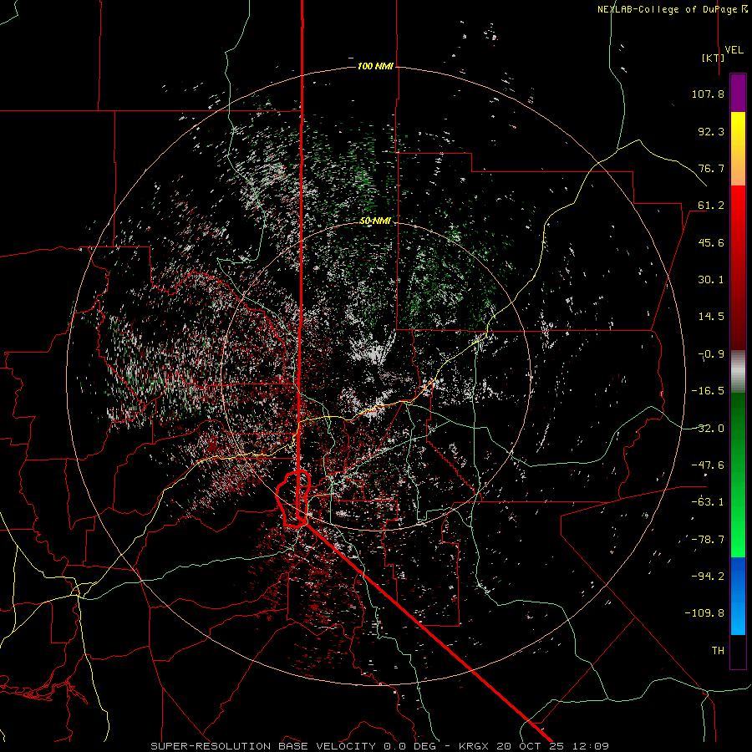Viewport: 752px width, 752px height.
Task: Click the 30.1 velocity scale value
Action: 711,280
